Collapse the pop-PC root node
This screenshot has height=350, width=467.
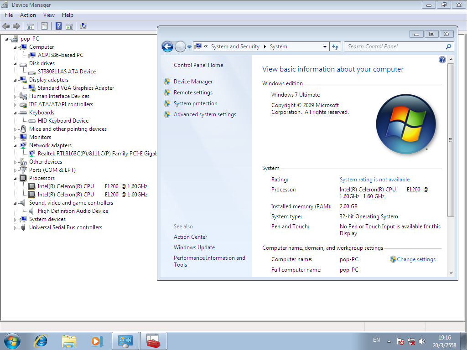pos(6,39)
